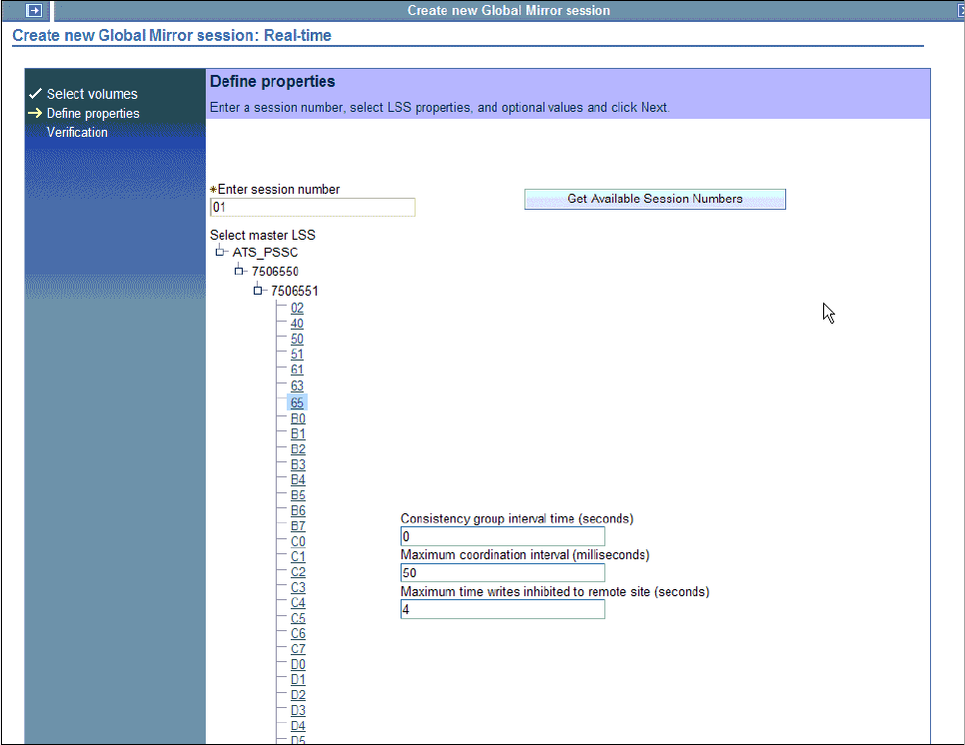Click the Select master LSS label
965x745 pixels.
(263, 235)
